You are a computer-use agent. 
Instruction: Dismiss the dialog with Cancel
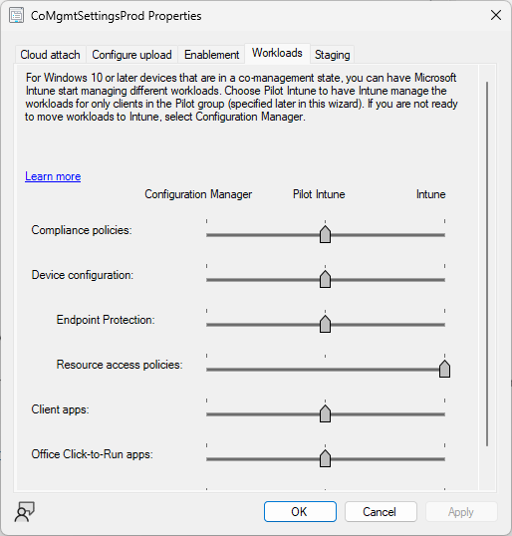[381, 512]
